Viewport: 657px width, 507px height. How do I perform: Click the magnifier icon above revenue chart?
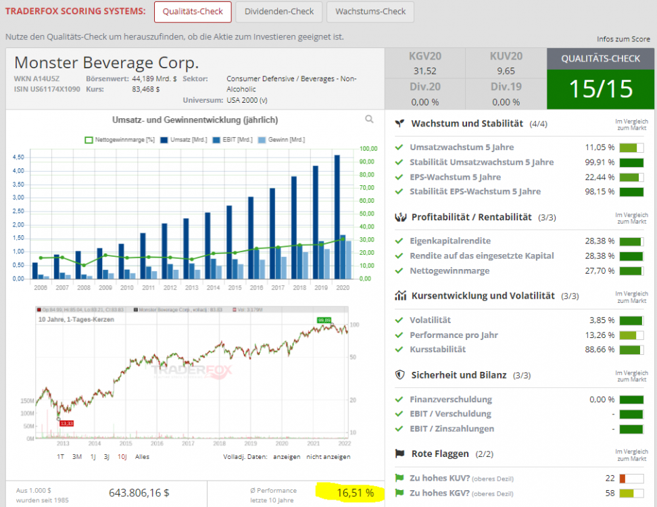tap(369, 119)
